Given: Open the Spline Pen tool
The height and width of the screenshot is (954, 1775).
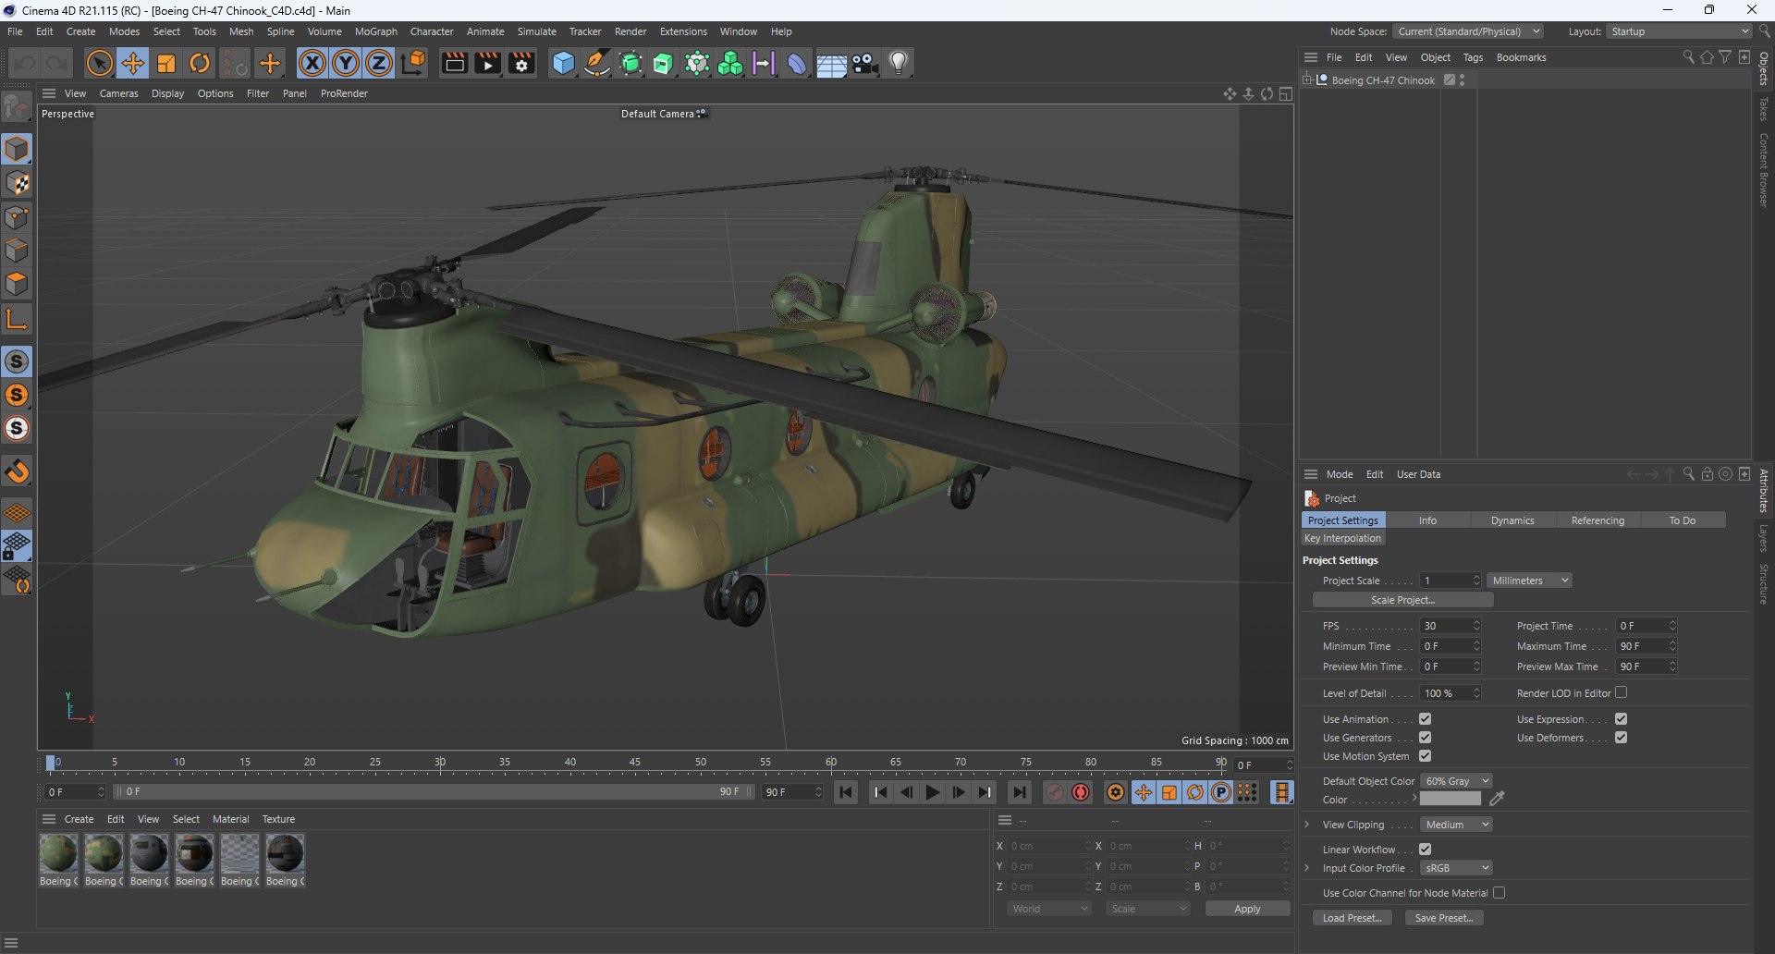Looking at the screenshot, I should tap(597, 63).
